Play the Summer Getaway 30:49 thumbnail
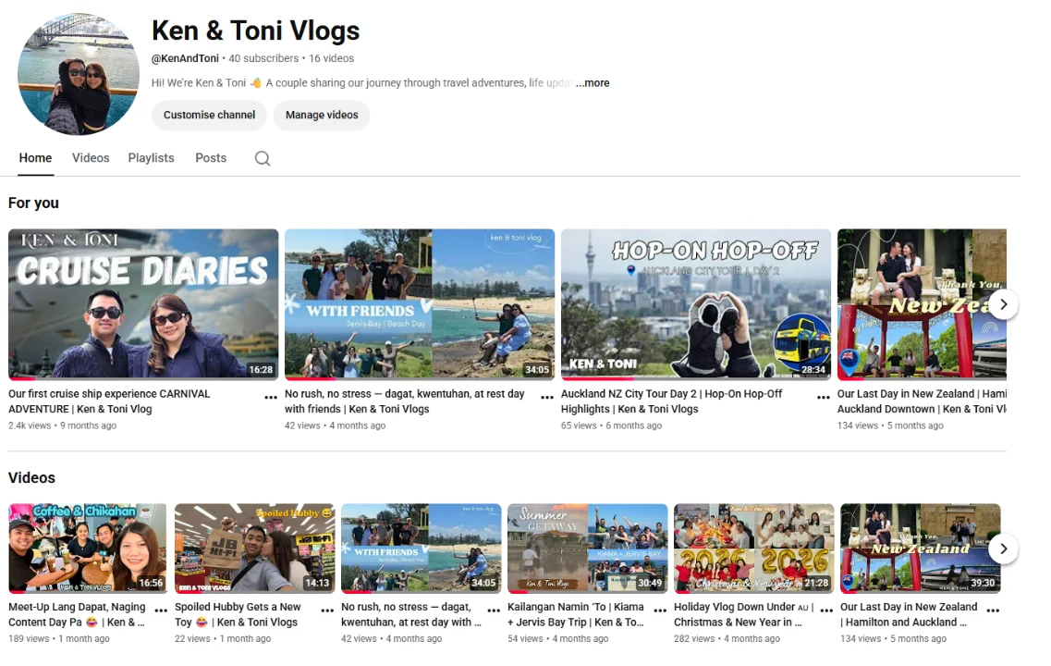1051x666 pixels. pyautogui.click(x=588, y=549)
